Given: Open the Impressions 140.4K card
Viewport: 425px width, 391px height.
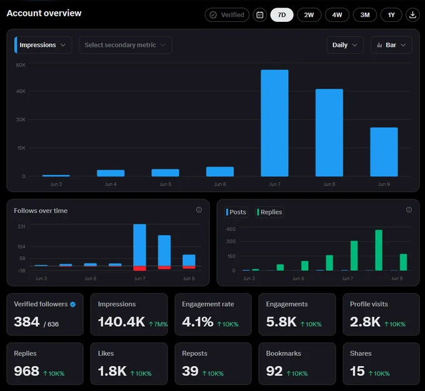Looking at the screenshot, I should [129, 314].
